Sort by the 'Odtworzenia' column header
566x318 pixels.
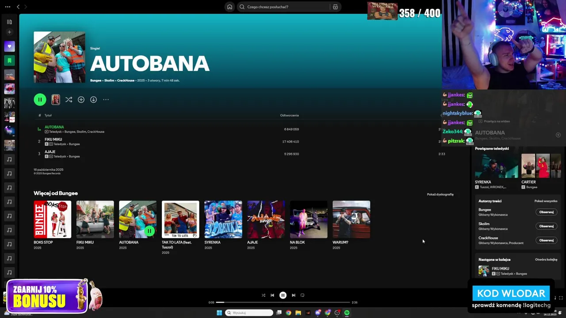point(289,115)
